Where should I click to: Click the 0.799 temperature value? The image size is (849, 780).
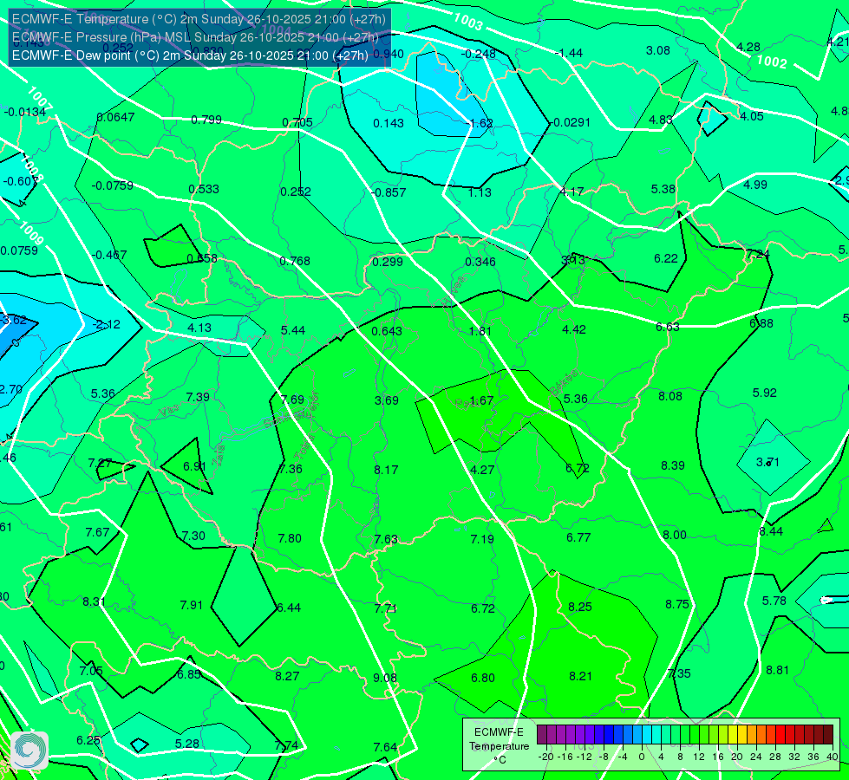(x=206, y=120)
